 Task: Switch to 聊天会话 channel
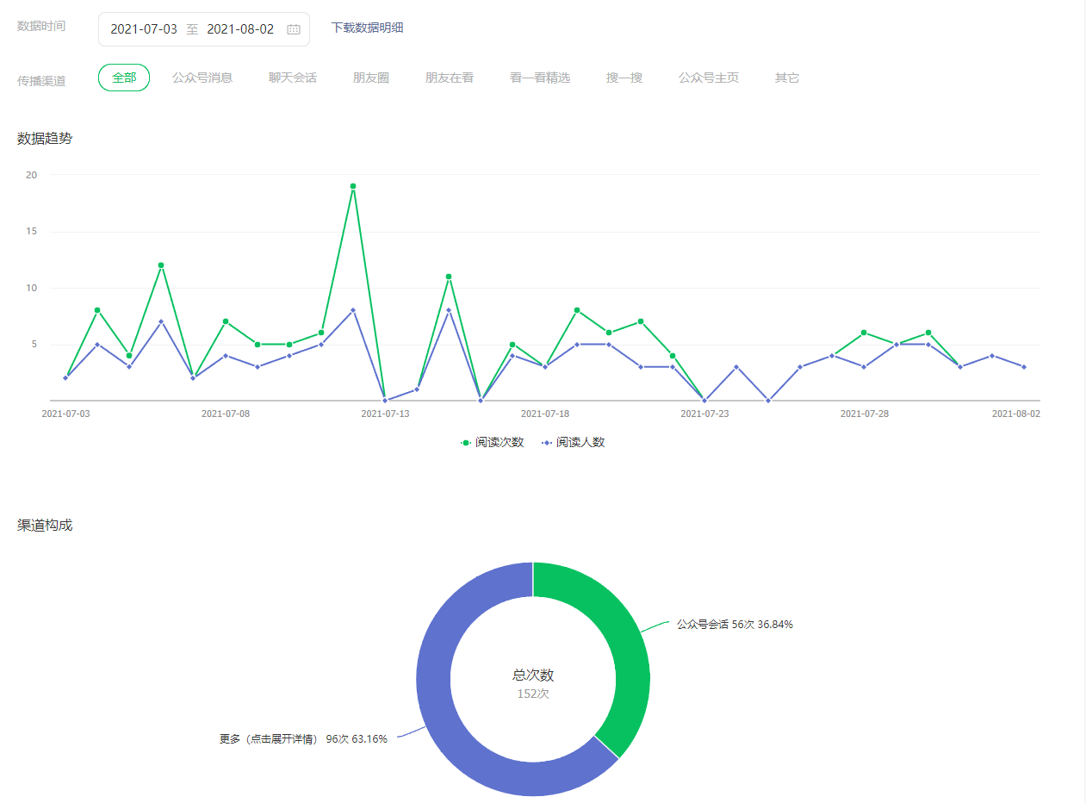(293, 78)
